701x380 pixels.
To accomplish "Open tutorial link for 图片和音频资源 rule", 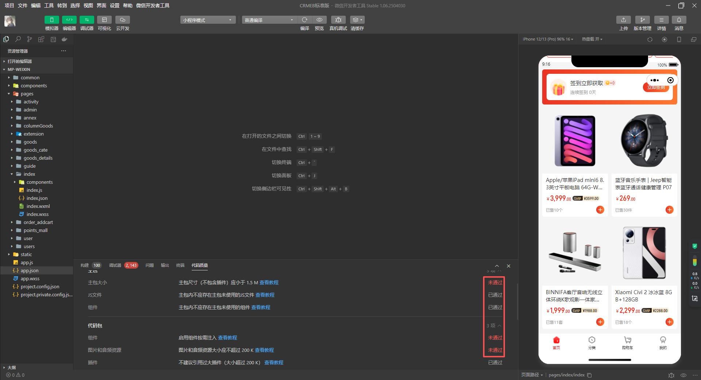I will [264, 350].
